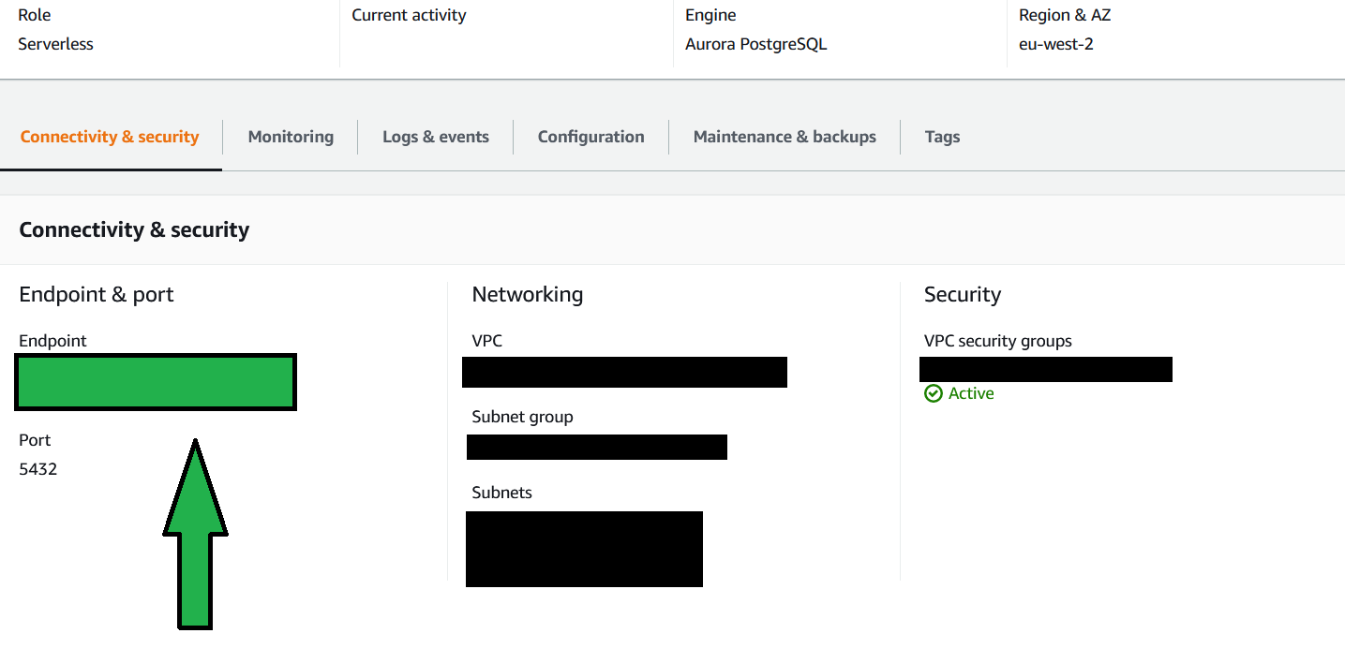Open the Connectivity & security tab
Screen dimensions: 1345x663
[110, 137]
